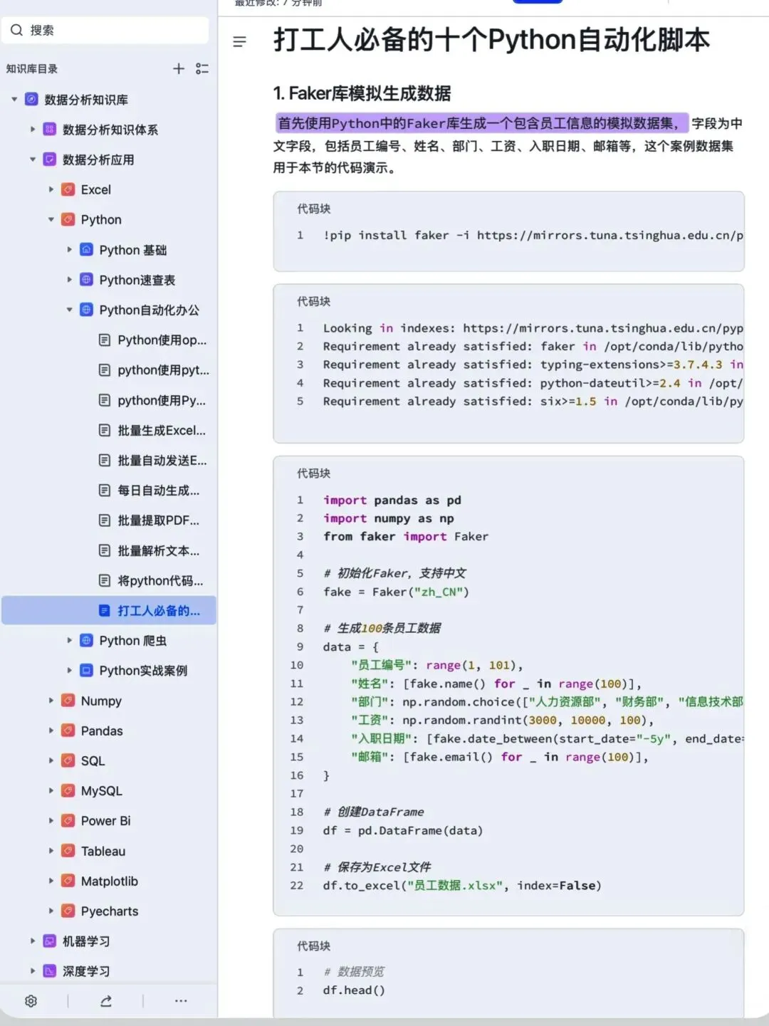The image size is (769, 1026).
Task: Open the 将python代码... document
Action: pyautogui.click(x=160, y=580)
